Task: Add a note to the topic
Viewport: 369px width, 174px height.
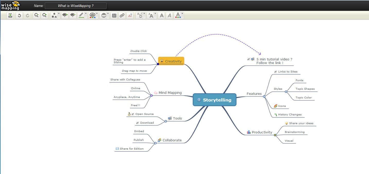Action: pos(114,15)
